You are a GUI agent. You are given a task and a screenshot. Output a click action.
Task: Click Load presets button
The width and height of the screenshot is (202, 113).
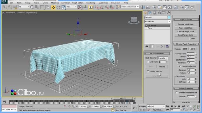[185, 49]
